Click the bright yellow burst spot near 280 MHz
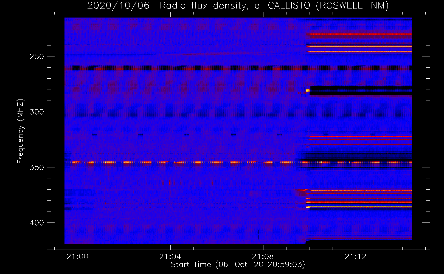This screenshot has height=274, width=444. point(308,90)
